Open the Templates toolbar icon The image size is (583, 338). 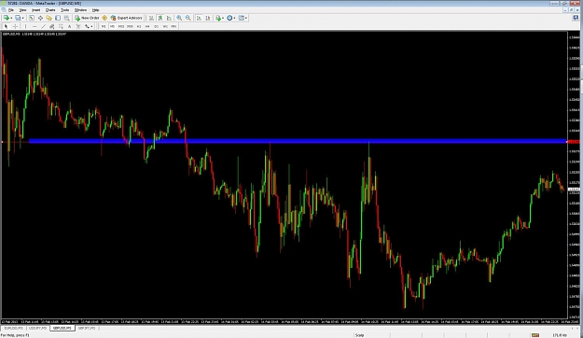tap(242, 18)
